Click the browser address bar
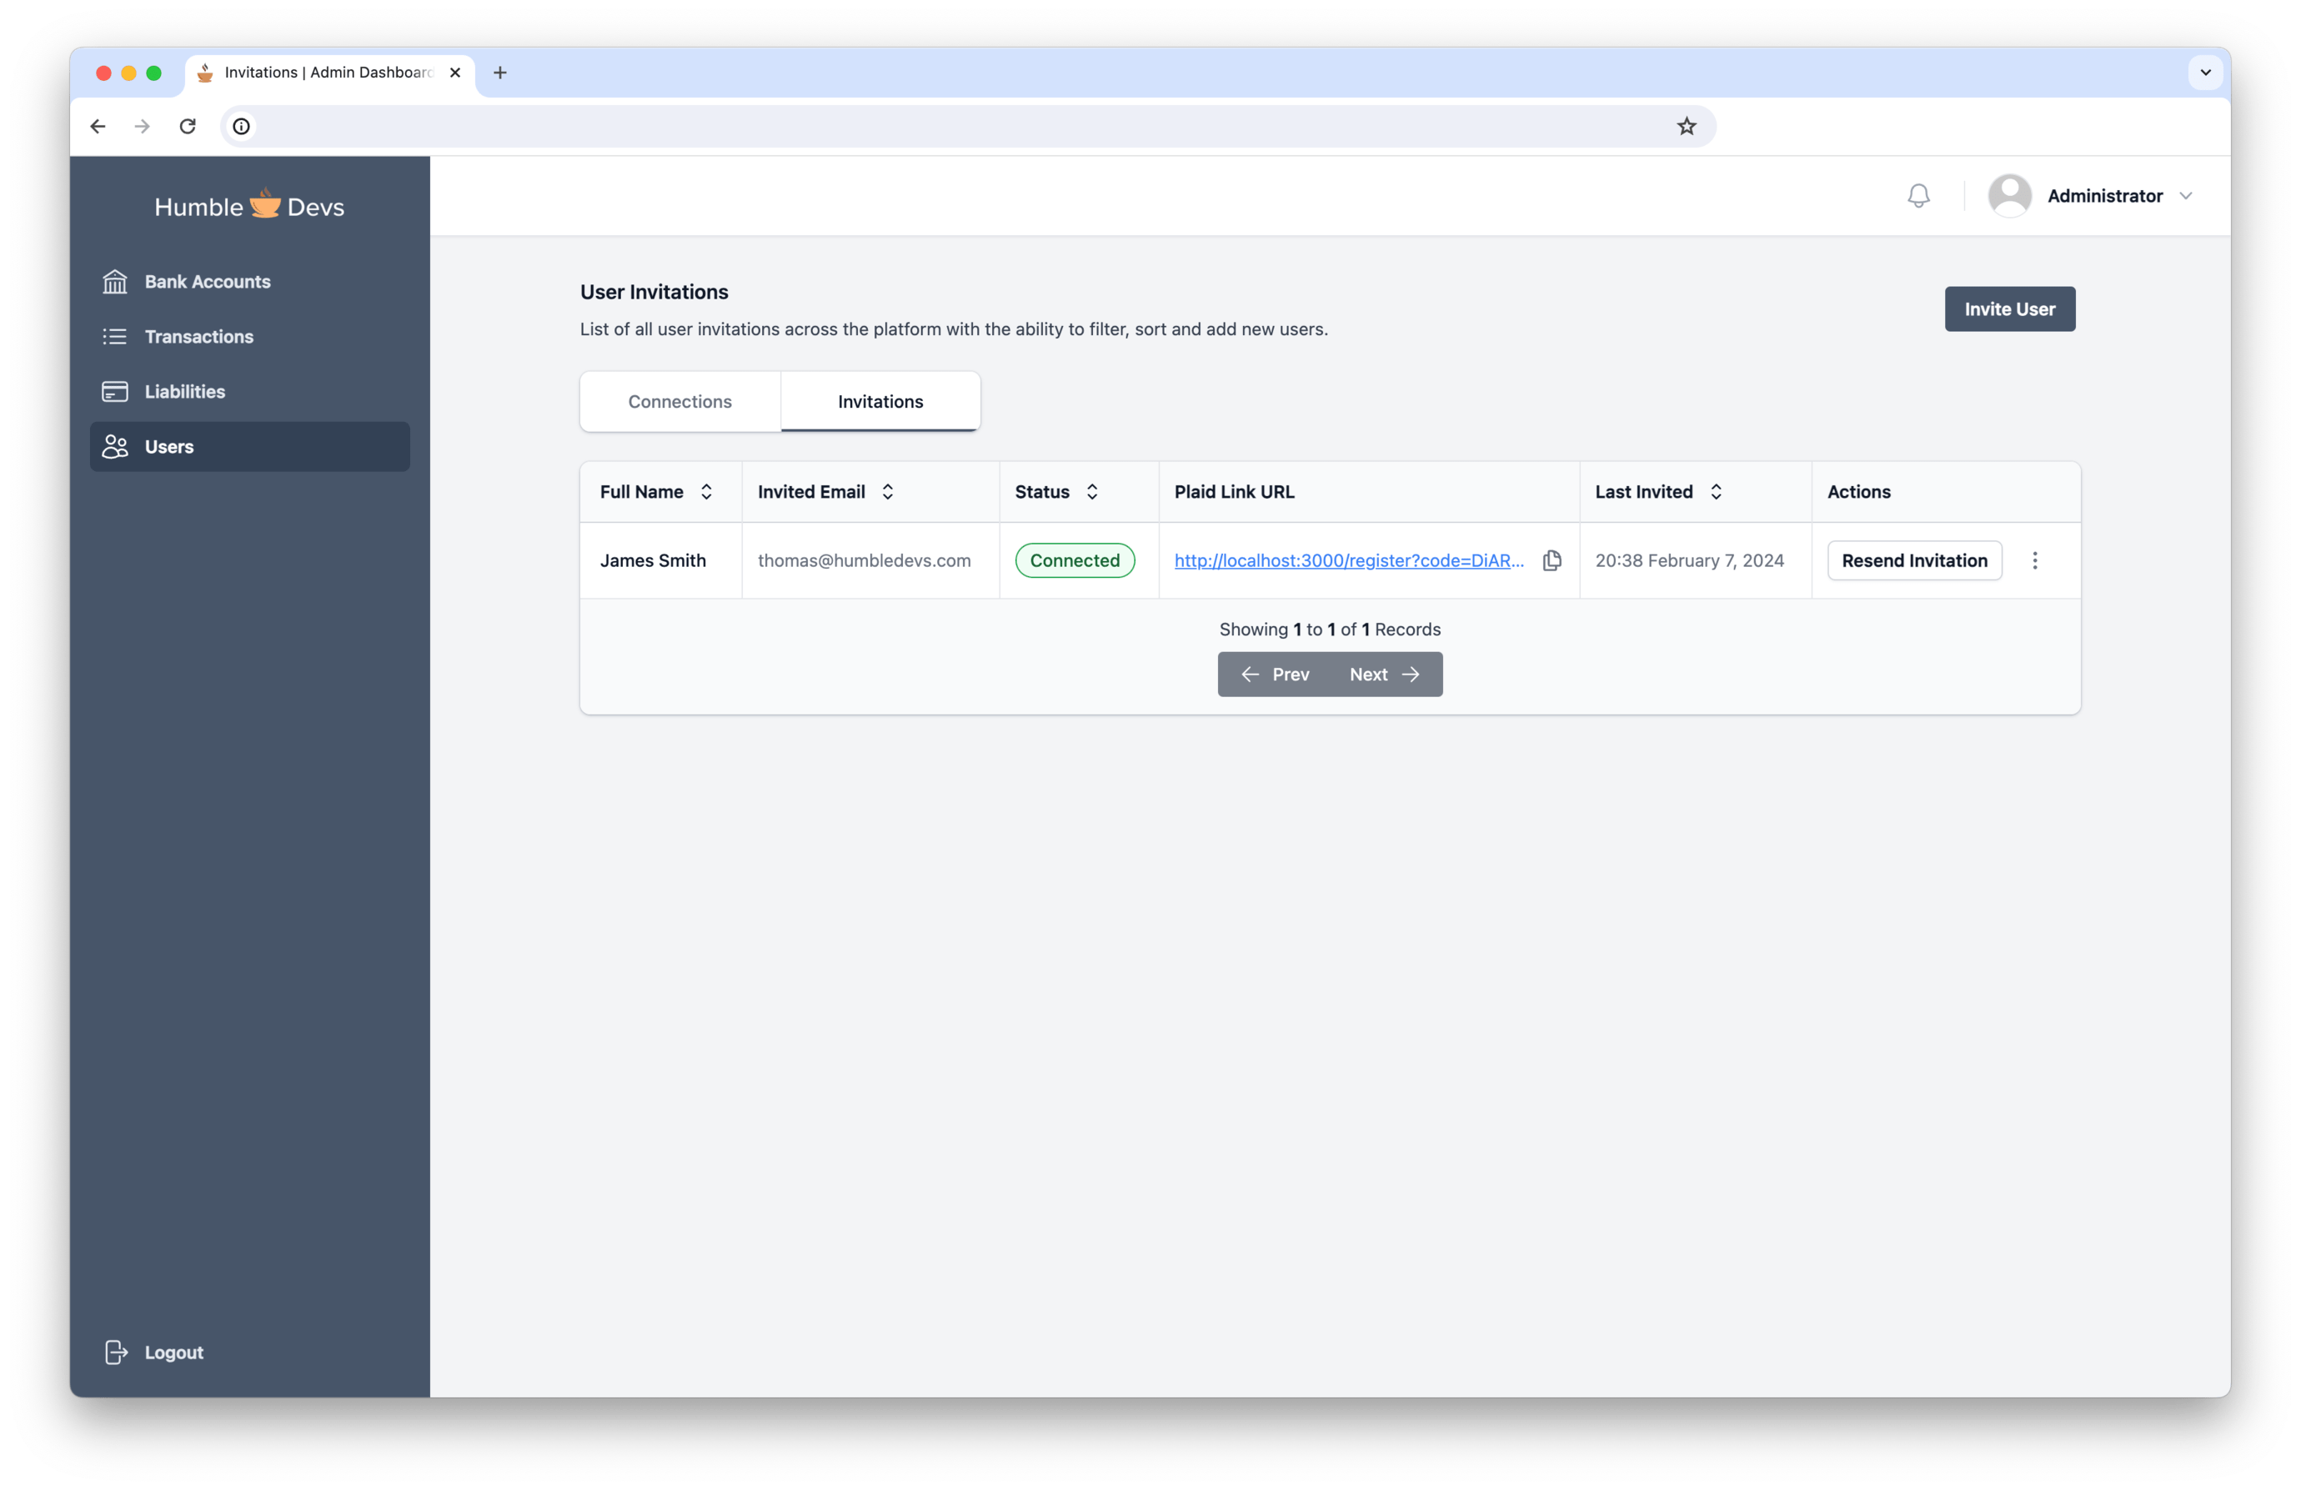 click(967, 127)
